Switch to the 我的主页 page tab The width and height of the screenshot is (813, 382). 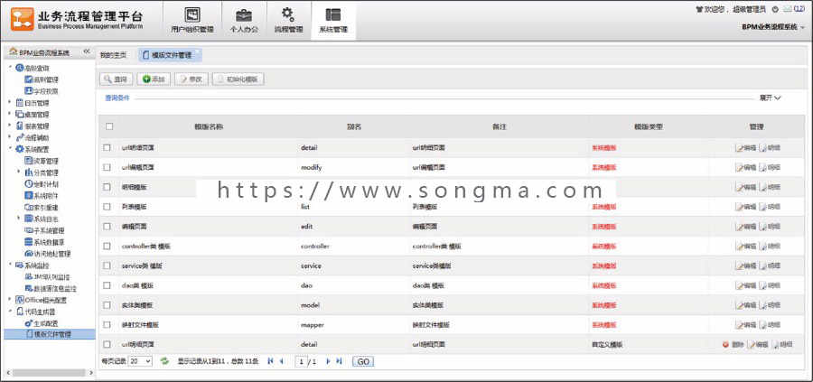[113, 55]
